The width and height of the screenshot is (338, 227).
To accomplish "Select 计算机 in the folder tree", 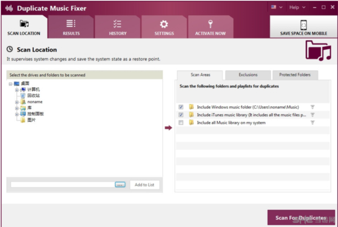I will pyautogui.click(x=33, y=90).
